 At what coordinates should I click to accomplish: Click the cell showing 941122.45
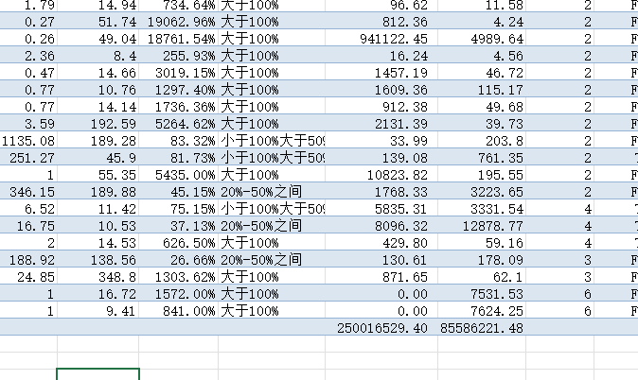(381, 38)
